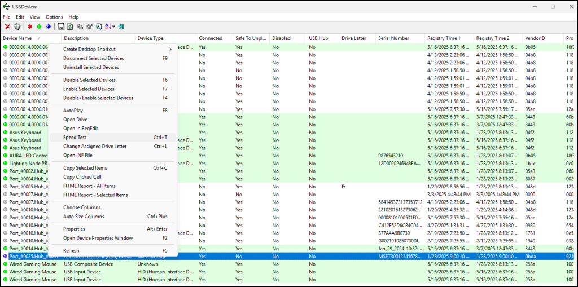Viewport: 578px width, 287px height.
Task: Click the recycle bin uninstall device icon
Action: [17, 27]
